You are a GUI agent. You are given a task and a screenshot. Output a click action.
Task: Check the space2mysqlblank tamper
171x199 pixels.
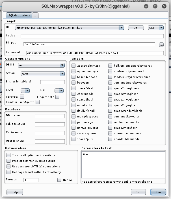pos(110,99)
